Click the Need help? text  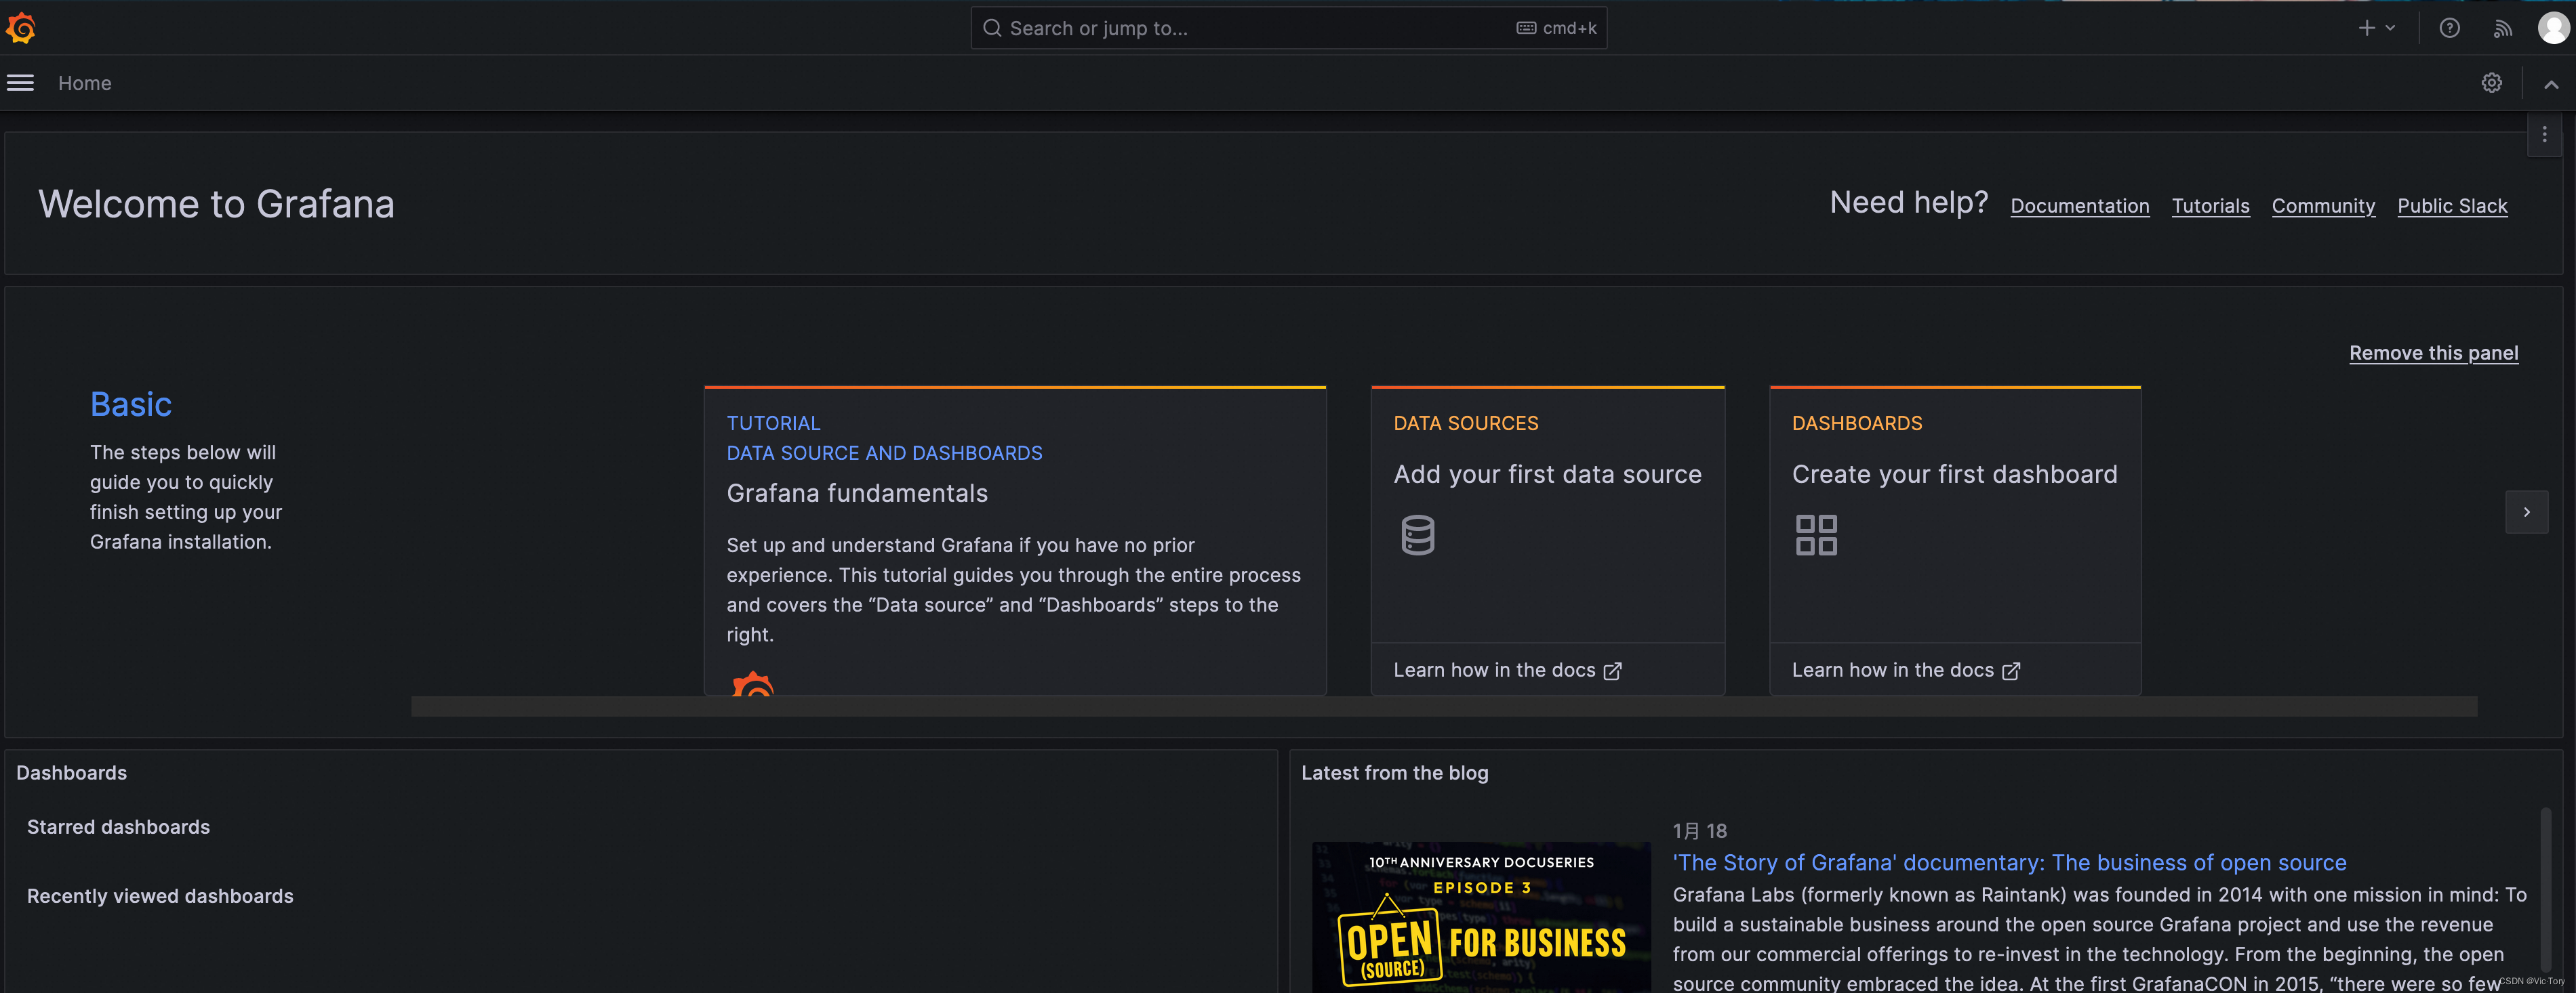(x=1908, y=203)
